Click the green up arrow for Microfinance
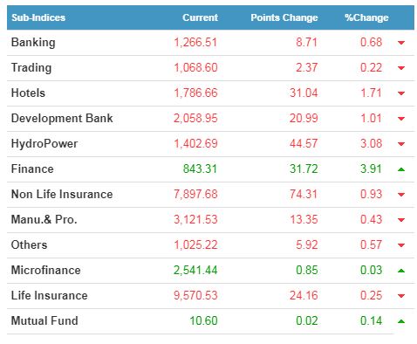Viewport: 417px width, 344px height. (401, 271)
